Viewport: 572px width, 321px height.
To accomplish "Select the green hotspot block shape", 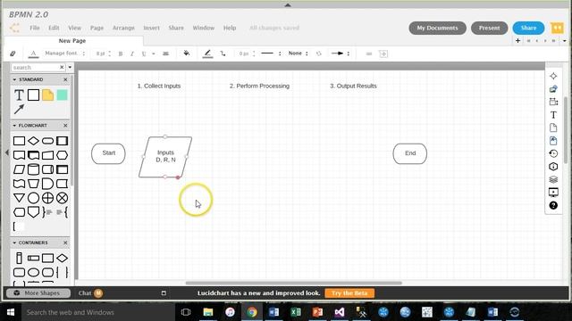I will click(x=62, y=95).
